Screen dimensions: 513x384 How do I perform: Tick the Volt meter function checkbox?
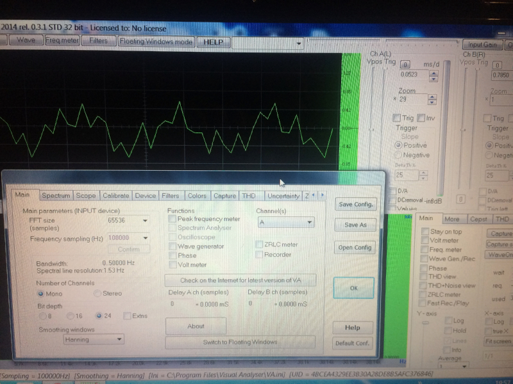pos(172,264)
